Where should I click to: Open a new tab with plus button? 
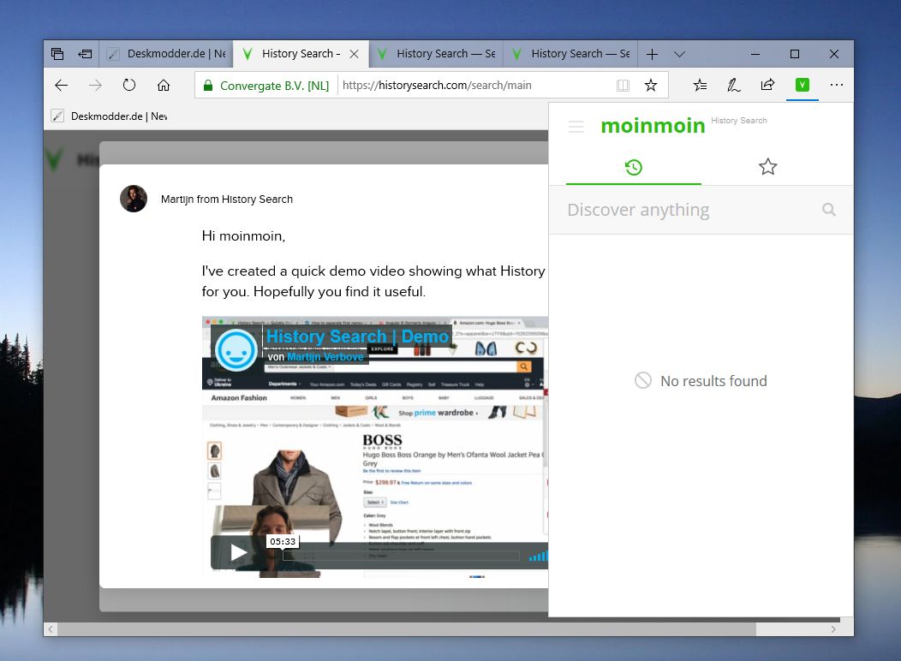click(652, 54)
